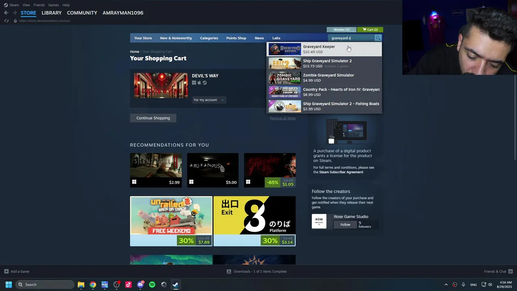Open Exit 8 Platform banner
The height and width of the screenshot is (291, 517).
pyautogui.click(x=254, y=221)
